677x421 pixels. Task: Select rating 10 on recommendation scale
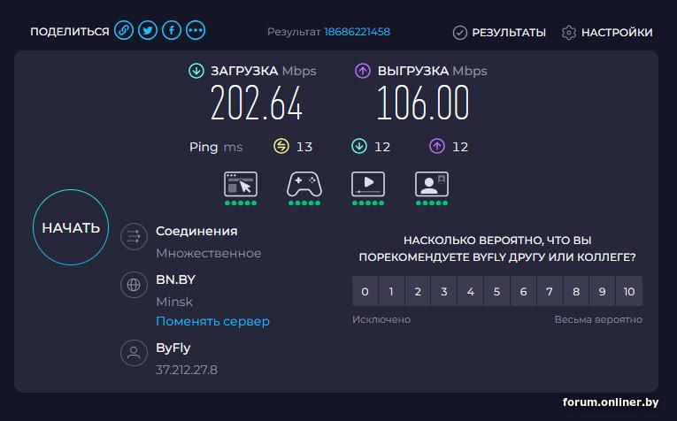[628, 291]
